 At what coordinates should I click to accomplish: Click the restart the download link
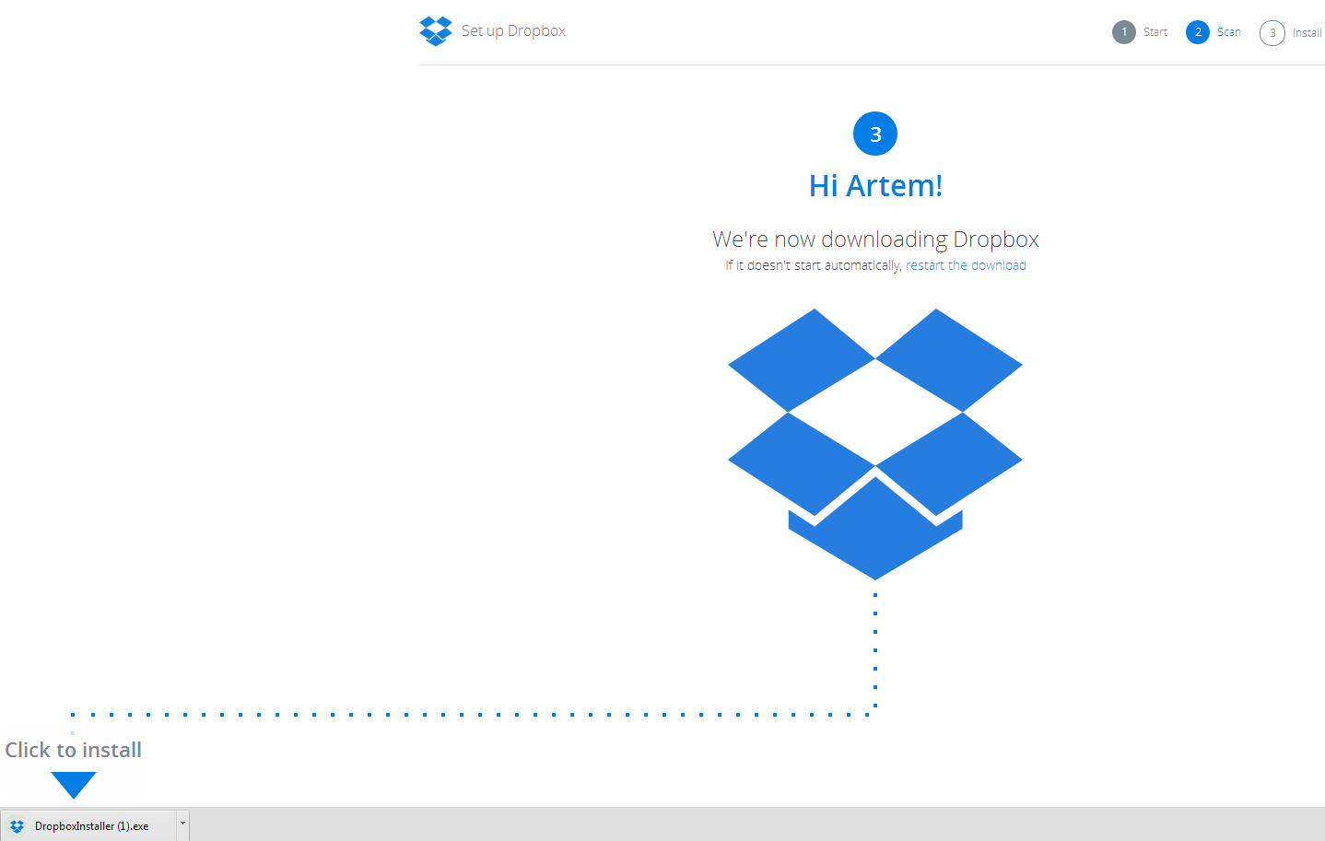(966, 265)
